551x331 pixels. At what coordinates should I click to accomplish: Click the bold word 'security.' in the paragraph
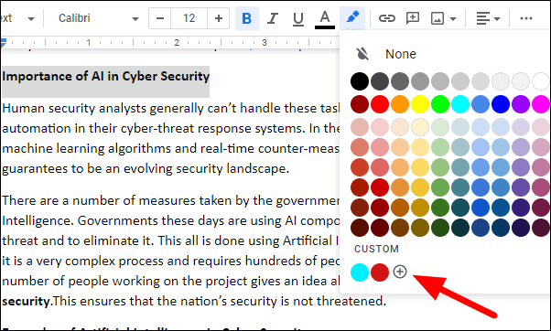[27, 301]
